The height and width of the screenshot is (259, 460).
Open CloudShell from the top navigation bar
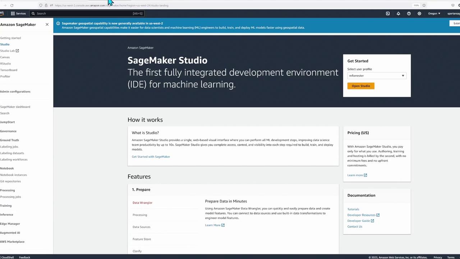(x=387, y=14)
